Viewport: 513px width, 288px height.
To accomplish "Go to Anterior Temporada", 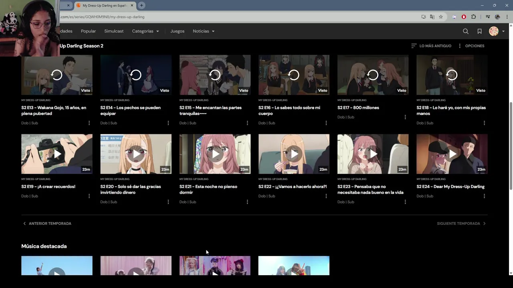I will pyautogui.click(x=47, y=224).
